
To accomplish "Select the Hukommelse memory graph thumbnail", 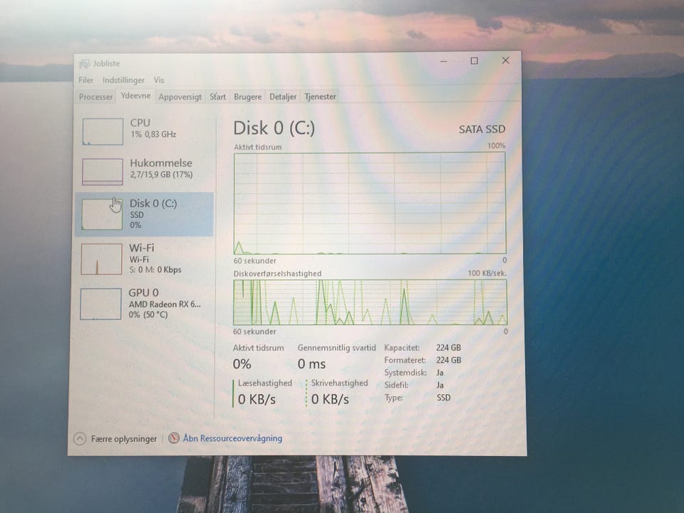I will [103, 172].
